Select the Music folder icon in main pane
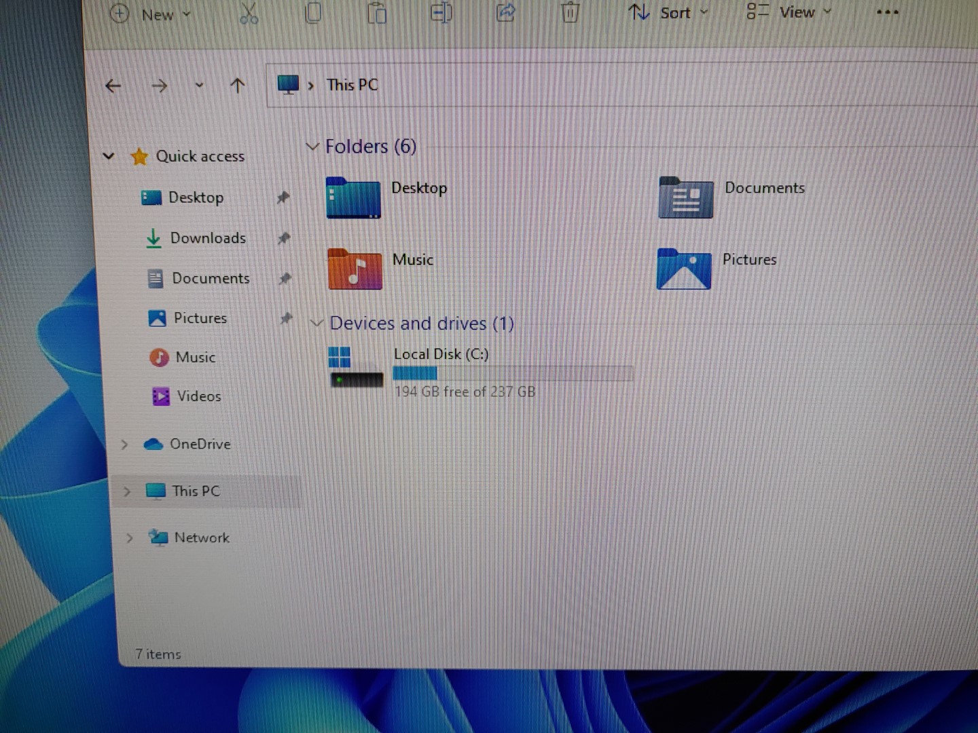Image resolution: width=978 pixels, height=733 pixels. coord(355,269)
